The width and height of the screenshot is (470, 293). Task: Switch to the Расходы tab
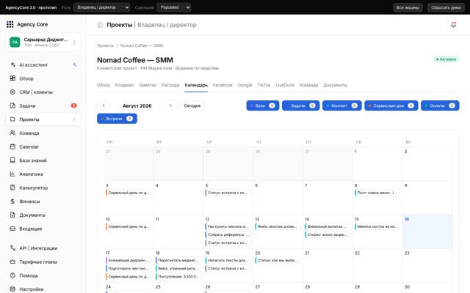(170, 85)
